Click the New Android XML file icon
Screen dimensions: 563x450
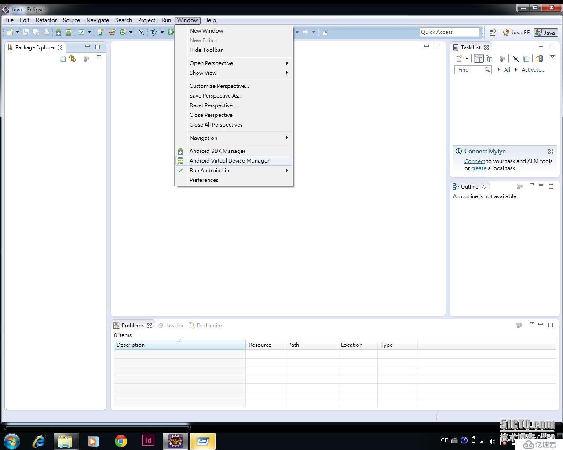click(x=101, y=32)
